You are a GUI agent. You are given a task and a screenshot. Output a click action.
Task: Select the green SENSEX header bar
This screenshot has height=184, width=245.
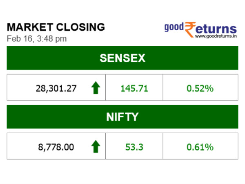tap(122, 58)
